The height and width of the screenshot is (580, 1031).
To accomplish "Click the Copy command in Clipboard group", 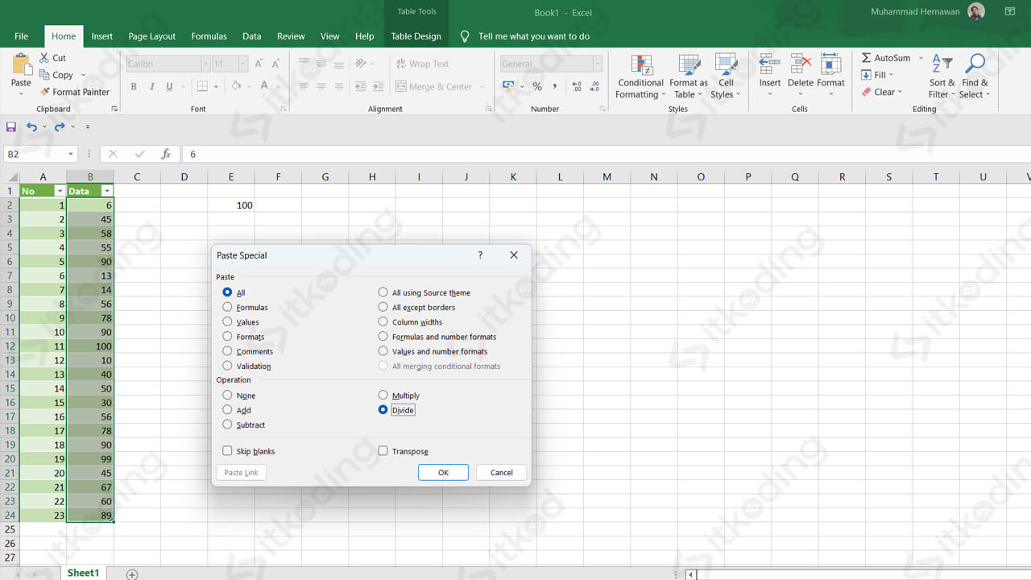I will 56,75.
